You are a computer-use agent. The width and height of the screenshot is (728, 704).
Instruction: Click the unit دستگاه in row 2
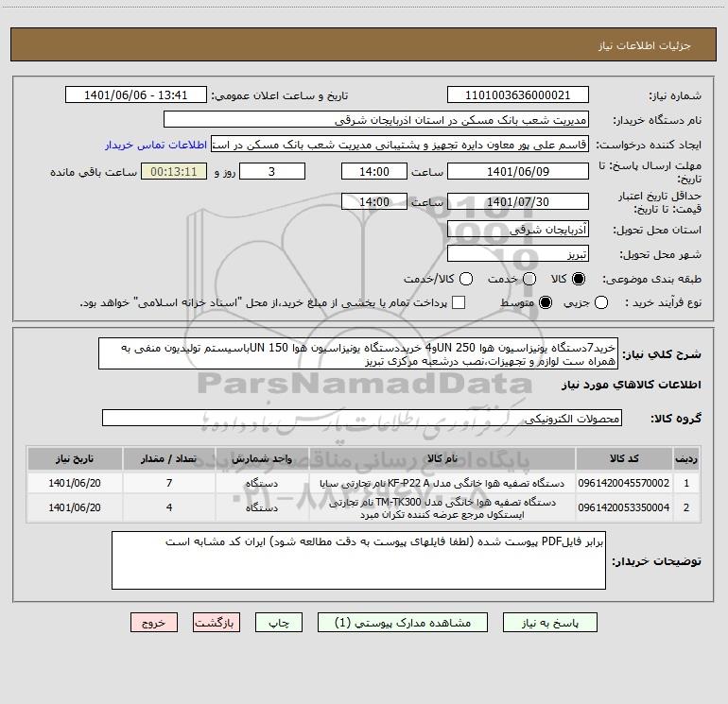(x=262, y=507)
